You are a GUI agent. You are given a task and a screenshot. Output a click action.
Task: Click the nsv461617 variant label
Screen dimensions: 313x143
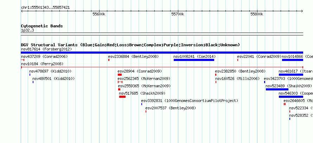click(x=296, y=71)
